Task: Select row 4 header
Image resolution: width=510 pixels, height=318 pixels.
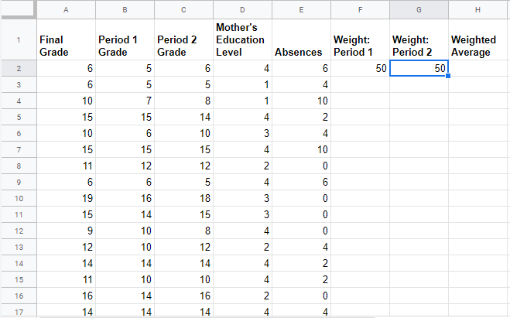Action: [x=19, y=101]
